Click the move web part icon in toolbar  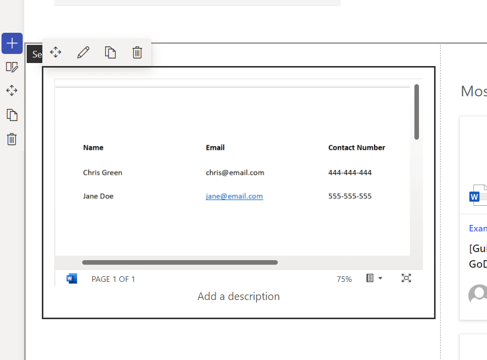tap(55, 52)
